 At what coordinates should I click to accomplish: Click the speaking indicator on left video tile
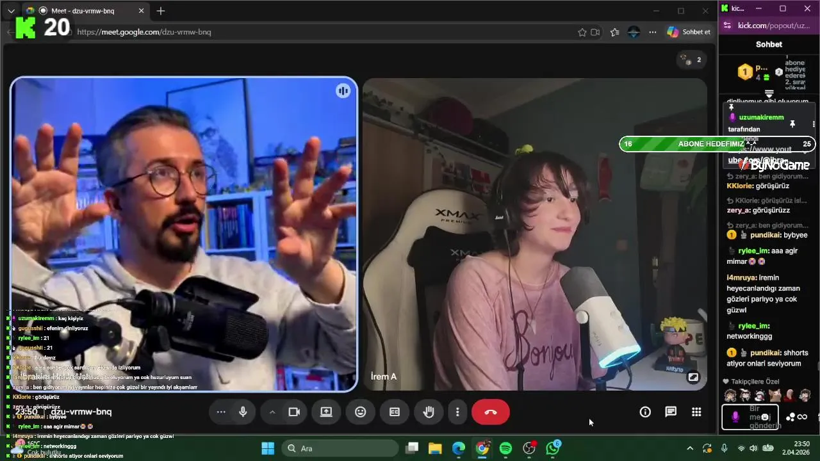pos(343,91)
